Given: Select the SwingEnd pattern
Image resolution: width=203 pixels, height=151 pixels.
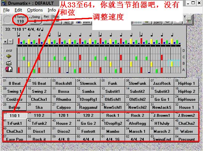Looking at the screenshot, I should coord(162,138).
